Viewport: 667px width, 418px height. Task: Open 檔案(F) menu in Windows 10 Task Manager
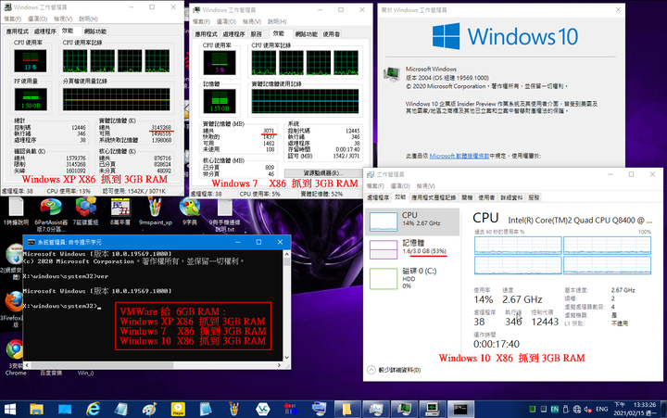coord(375,186)
